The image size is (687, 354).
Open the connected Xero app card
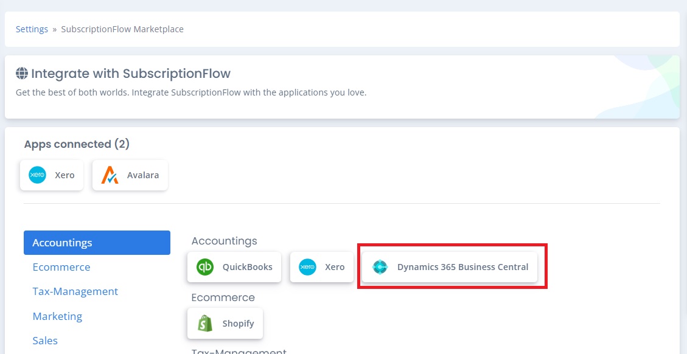(x=52, y=175)
